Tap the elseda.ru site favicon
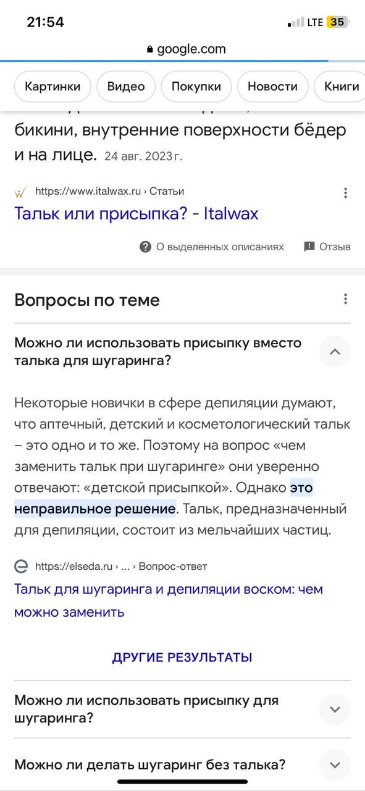365x791 pixels. [x=21, y=566]
